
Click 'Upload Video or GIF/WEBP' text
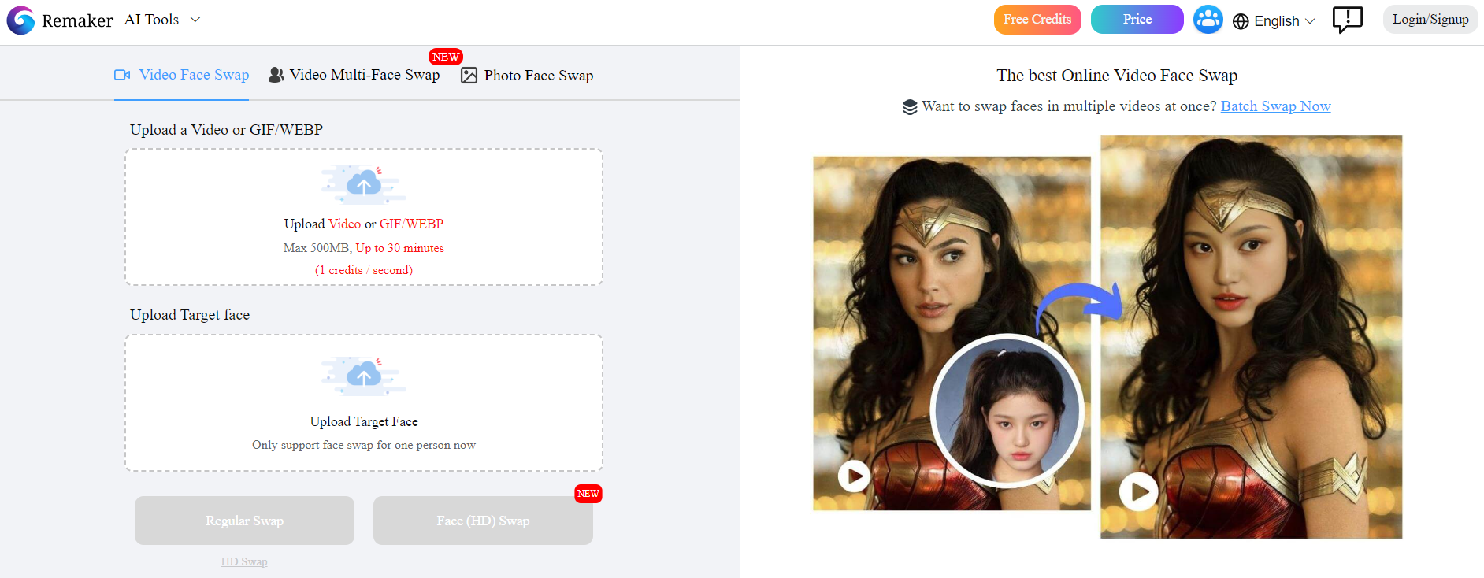coord(364,224)
